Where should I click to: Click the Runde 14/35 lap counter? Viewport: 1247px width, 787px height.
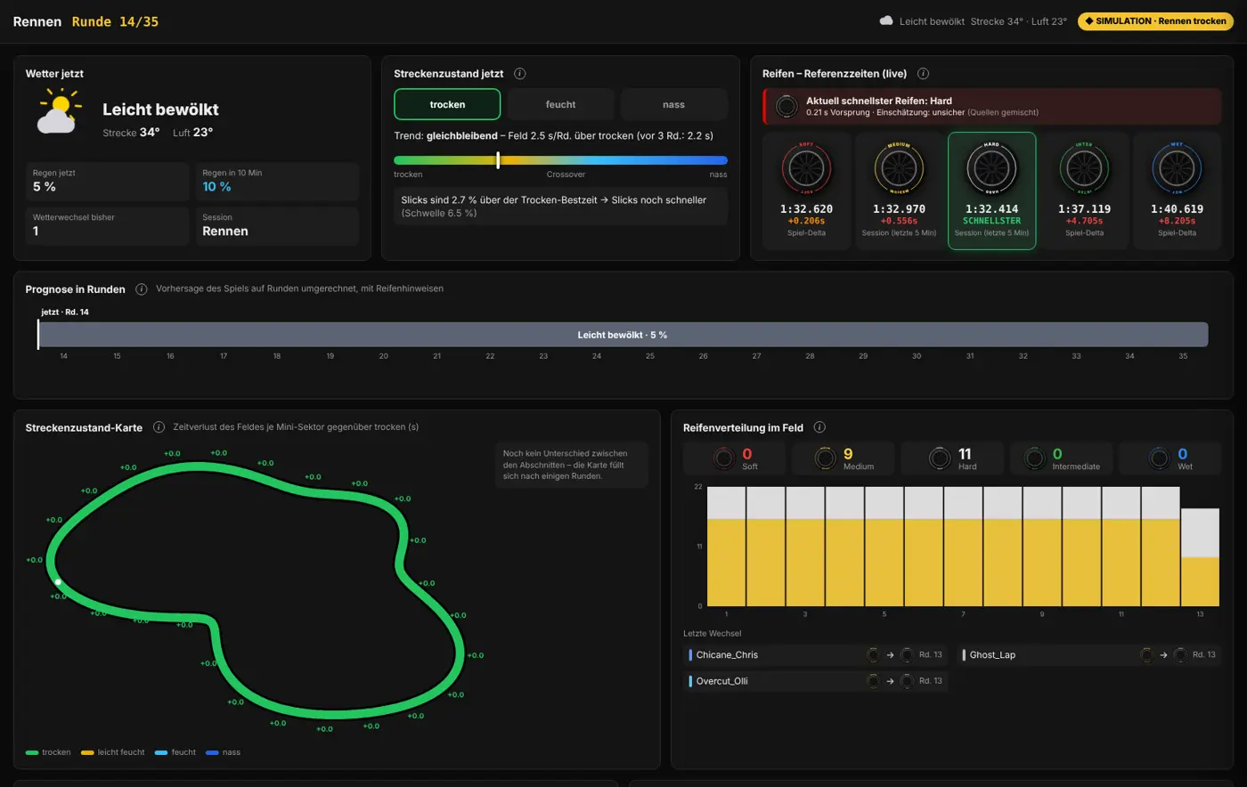tap(115, 21)
